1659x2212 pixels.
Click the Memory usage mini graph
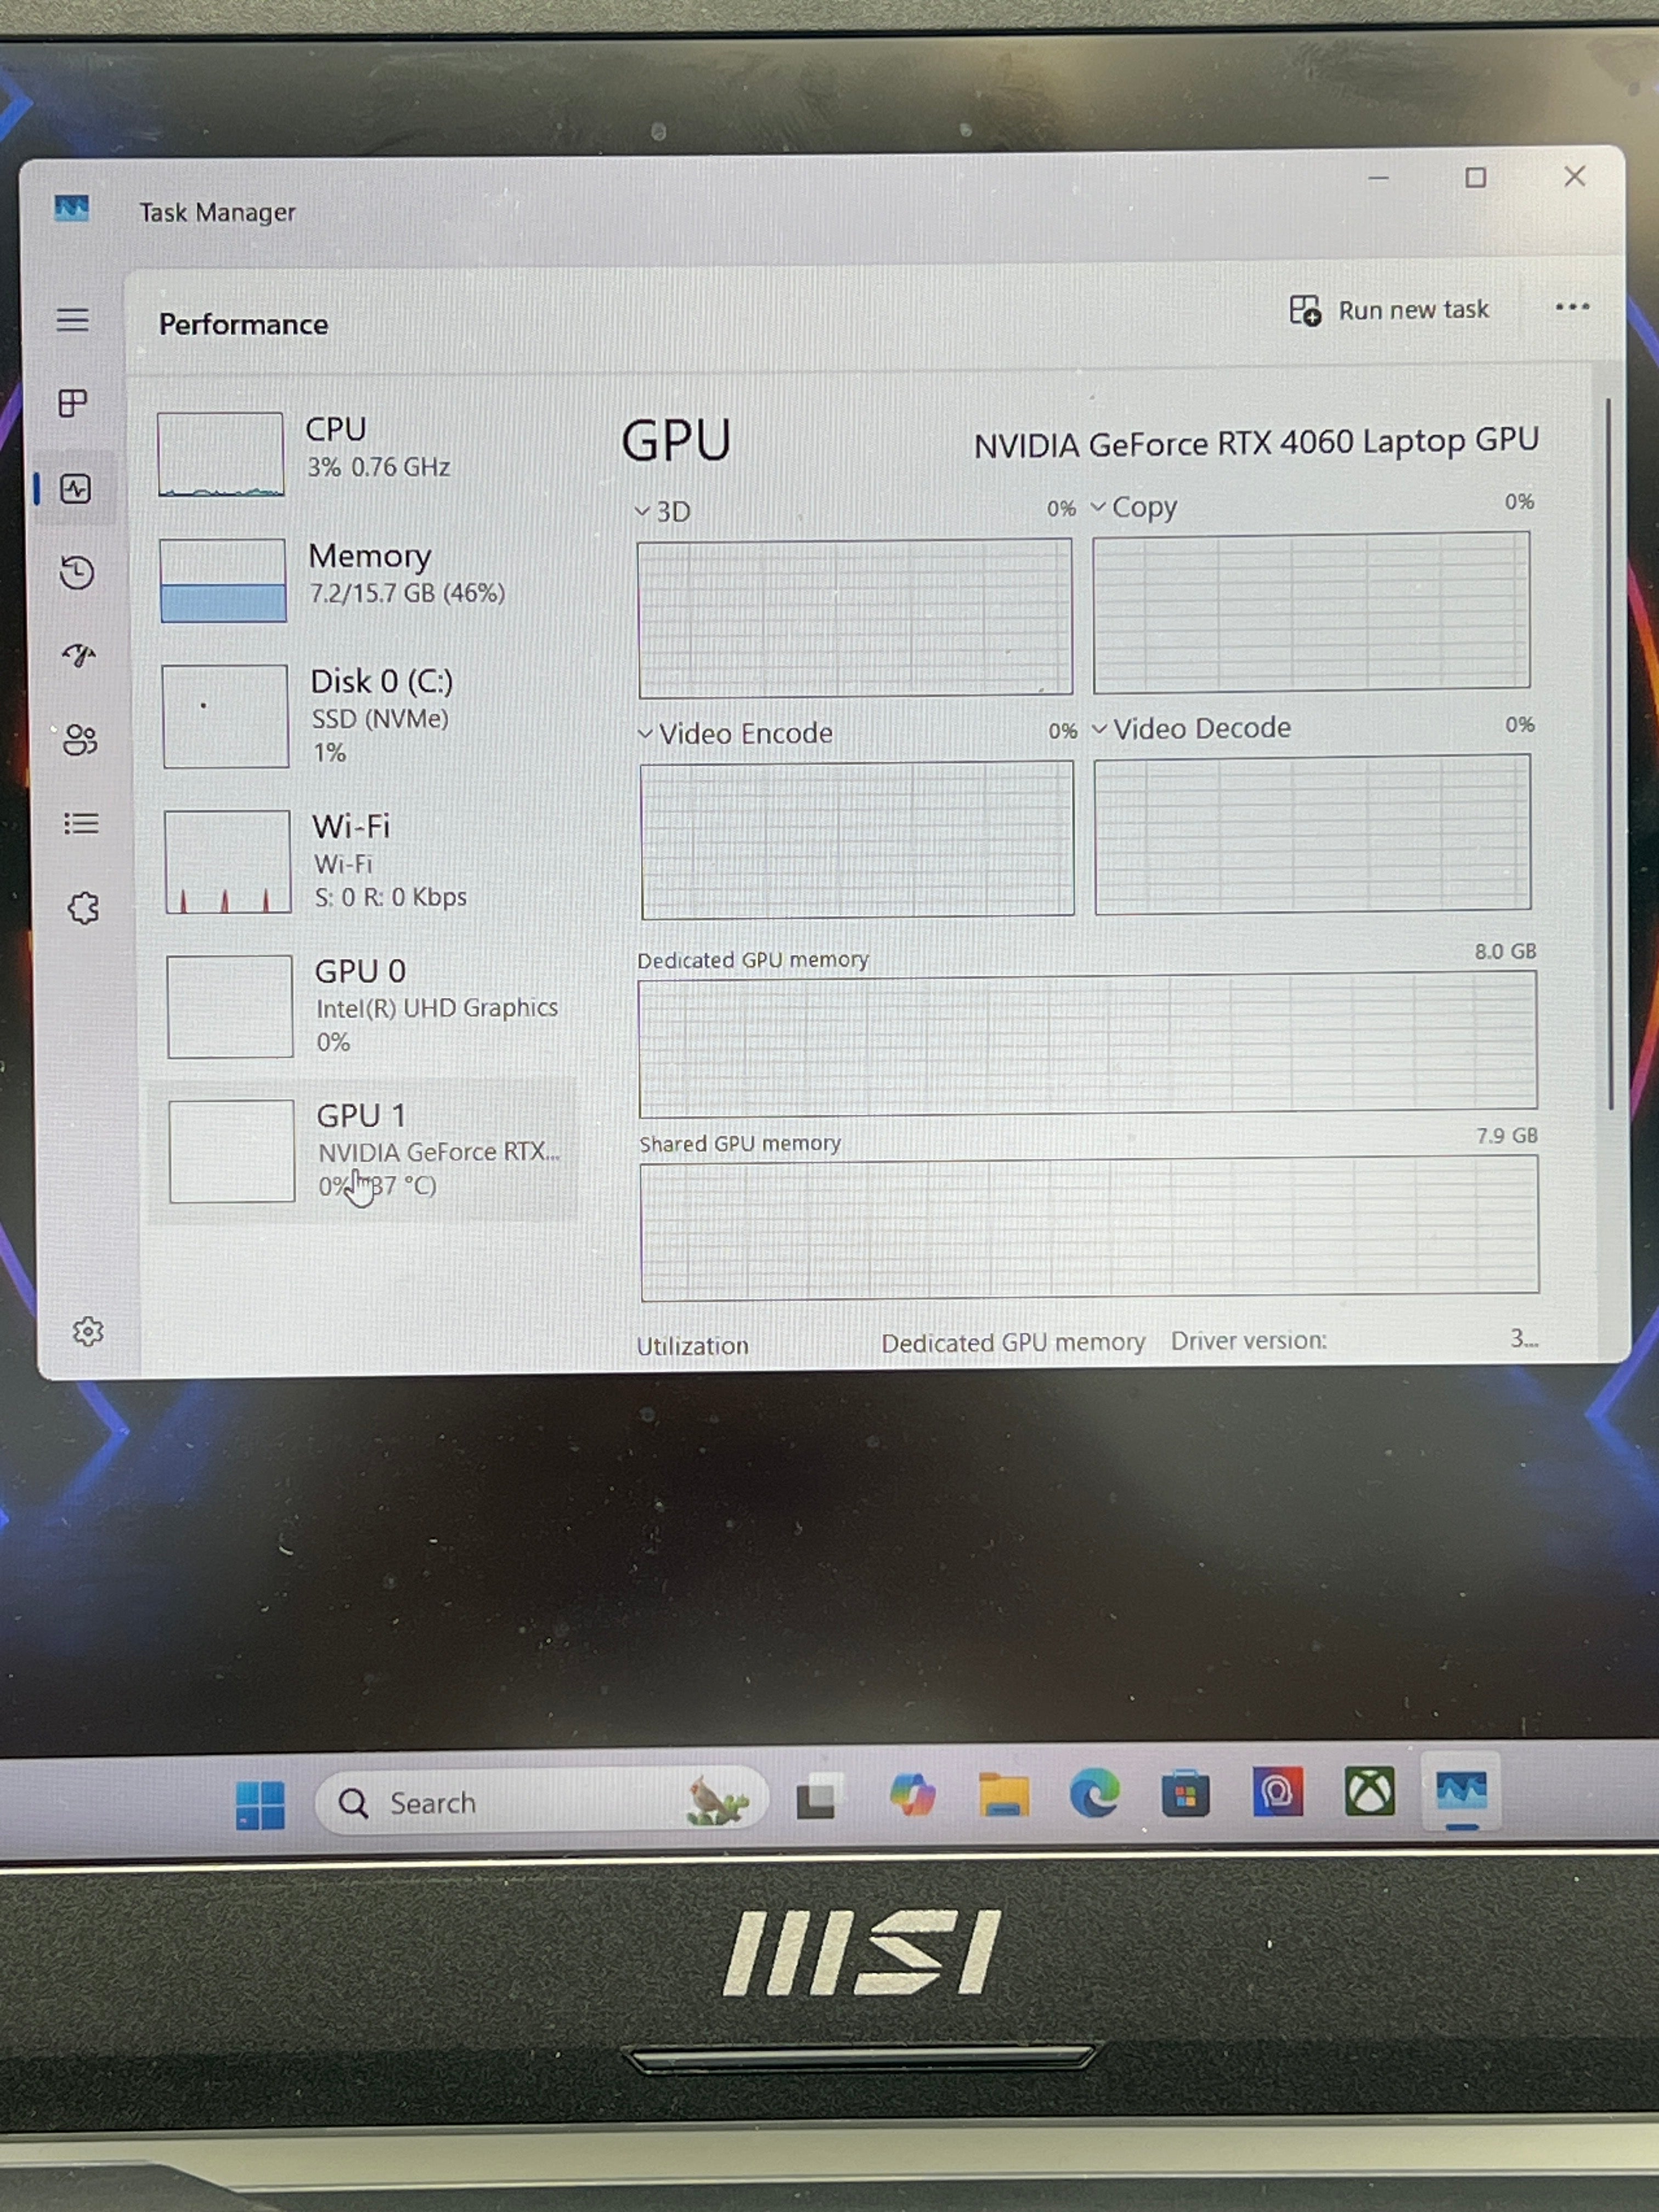pyautogui.click(x=222, y=580)
